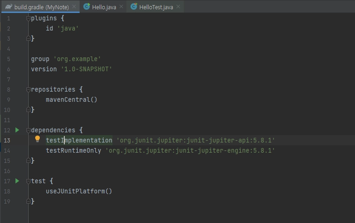
Task: Open the Hello.java tab
Action: [104, 7]
